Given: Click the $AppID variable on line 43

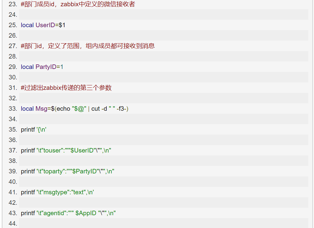Looking at the screenshot, I should point(86,213).
